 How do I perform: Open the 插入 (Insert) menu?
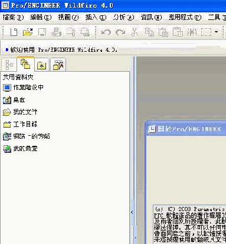[x=96, y=18]
